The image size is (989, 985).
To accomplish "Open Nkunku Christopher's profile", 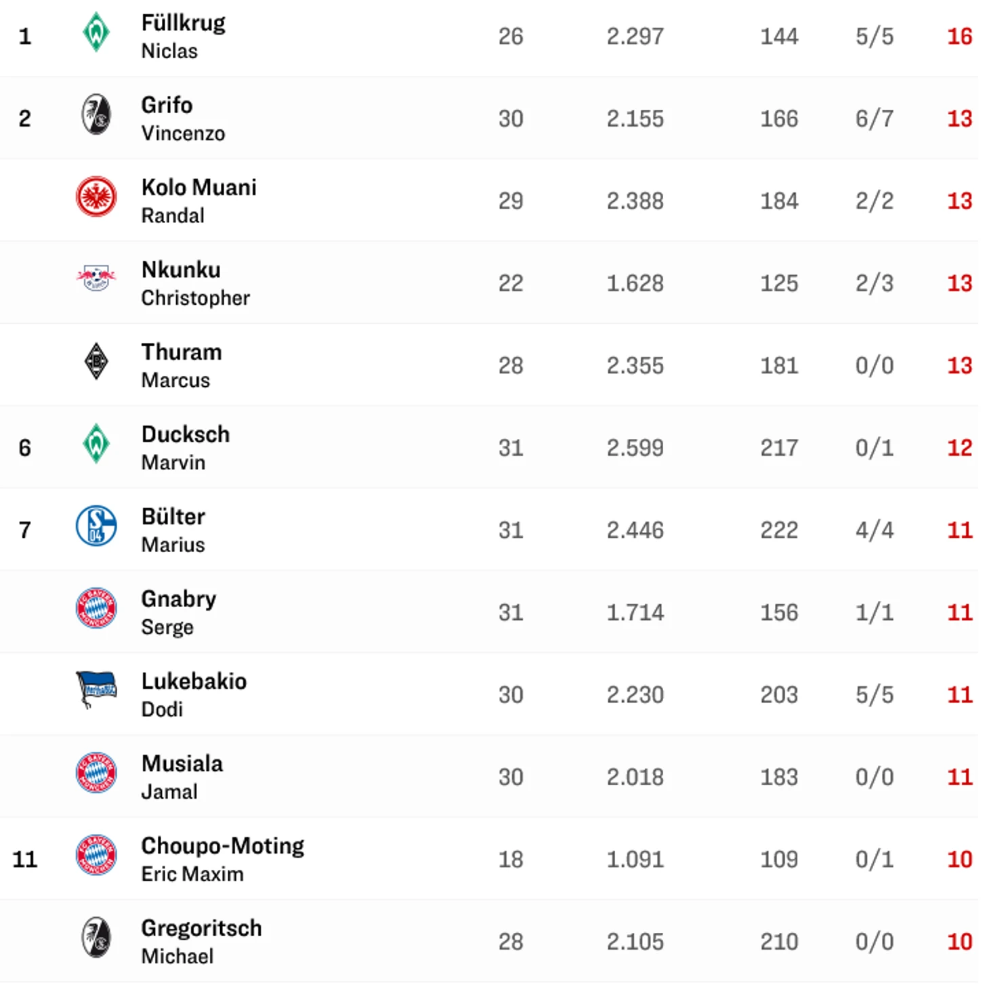I will pos(195,283).
